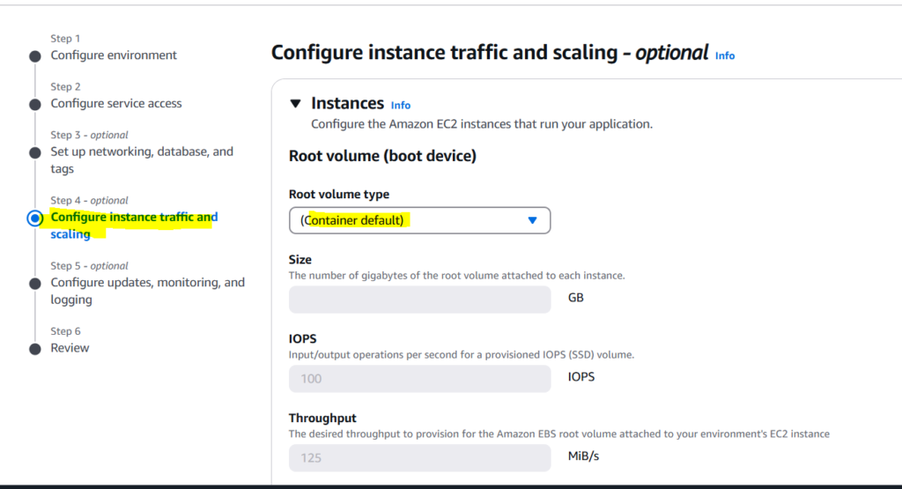
Task: Collapse the Instances section triangle
Action: coord(296,104)
